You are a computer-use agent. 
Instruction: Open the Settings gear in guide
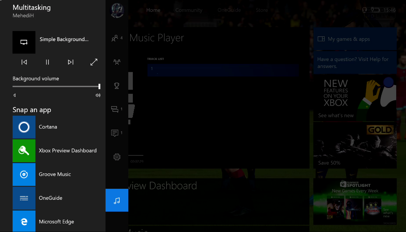117,157
